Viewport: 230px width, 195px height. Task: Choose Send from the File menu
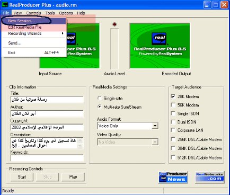click(34, 43)
